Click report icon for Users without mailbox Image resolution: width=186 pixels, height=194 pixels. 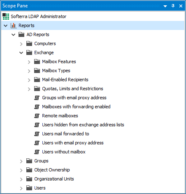pos(37,152)
